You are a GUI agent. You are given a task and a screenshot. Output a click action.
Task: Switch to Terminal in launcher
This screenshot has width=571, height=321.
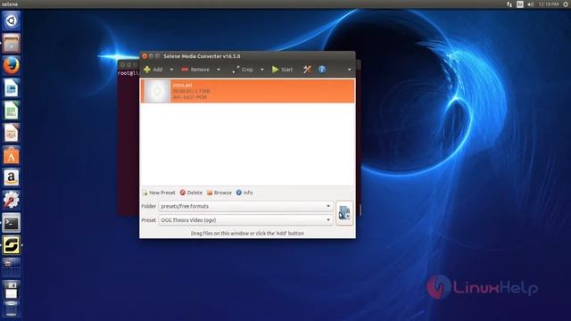pyautogui.click(x=12, y=222)
